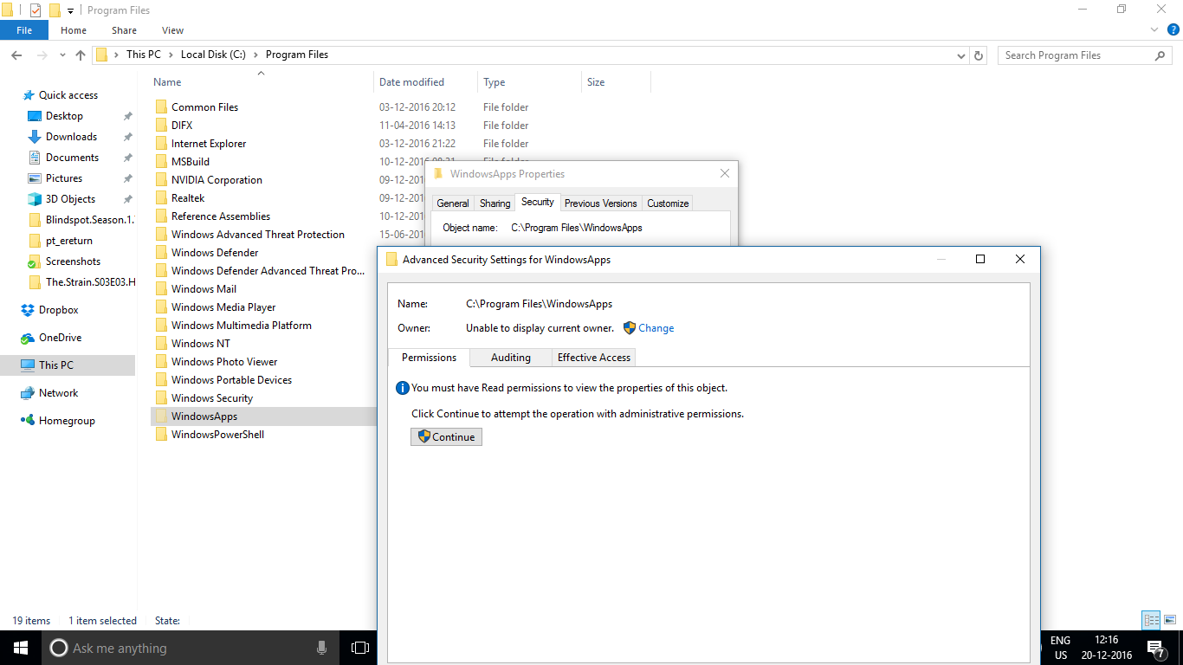Click Continue with administrative permissions

click(446, 437)
